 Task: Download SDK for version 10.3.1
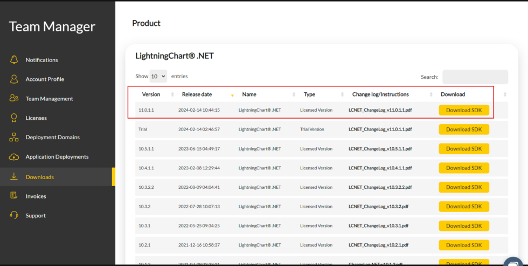coord(464,226)
